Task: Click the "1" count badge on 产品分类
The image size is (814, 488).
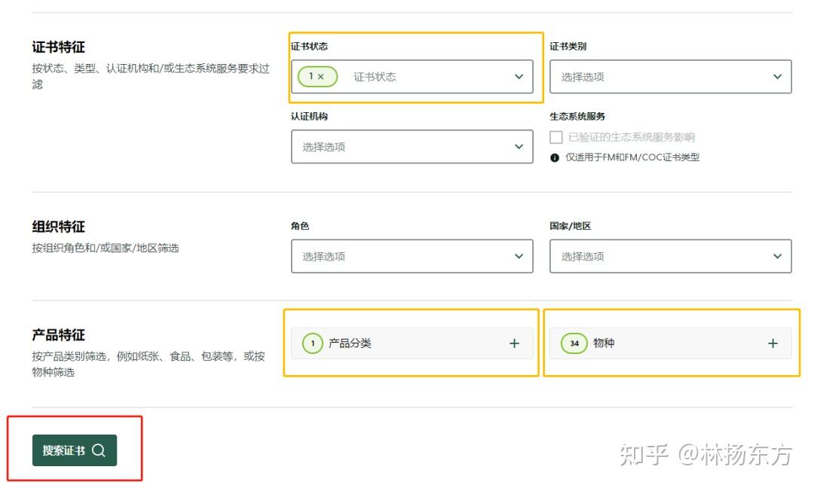Action: tap(314, 343)
